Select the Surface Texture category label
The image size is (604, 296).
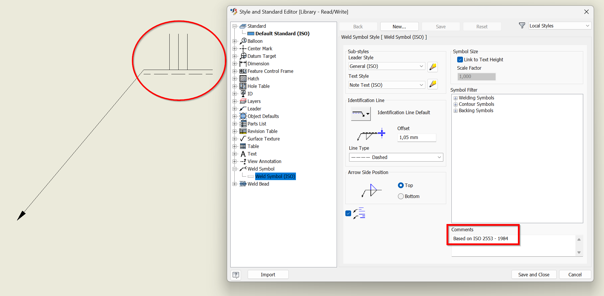click(264, 139)
